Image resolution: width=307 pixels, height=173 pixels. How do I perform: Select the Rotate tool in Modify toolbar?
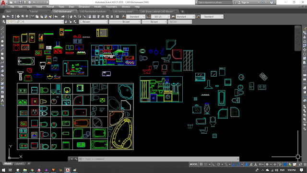click(305, 54)
